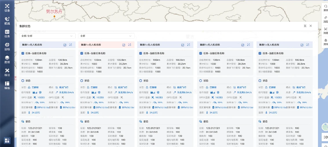Open the 任务 (task) sidebar section
The image size is (328, 147).
click(7, 34)
